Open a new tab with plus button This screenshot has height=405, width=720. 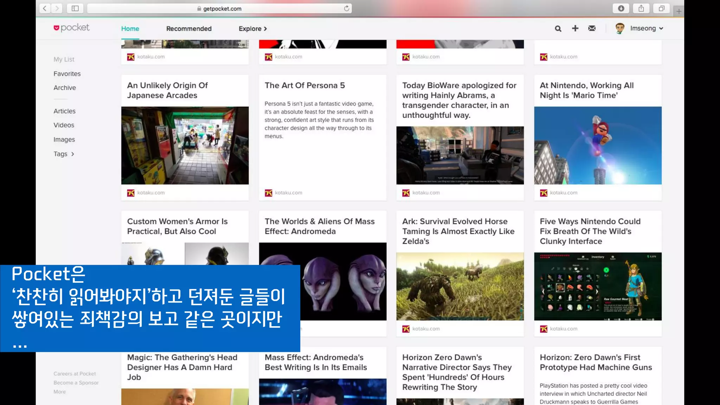pyautogui.click(x=679, y=11)
